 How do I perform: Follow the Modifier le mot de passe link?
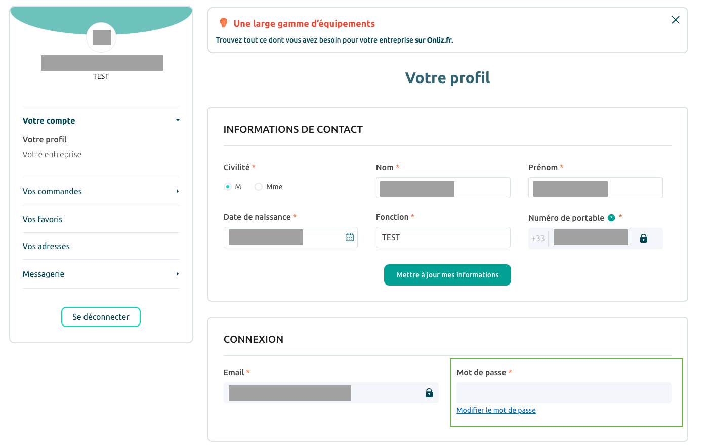[x=496, y=410]
